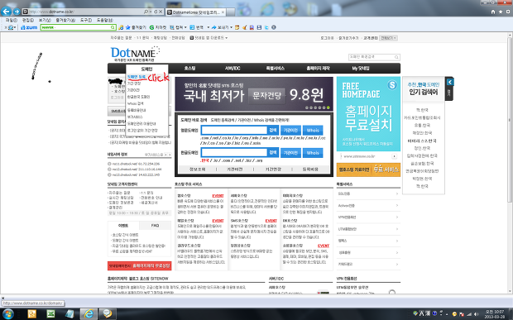The image size is (513, 320).
Task: Click the 등록비용 link below domain search
Action: [x=310, y=170]
